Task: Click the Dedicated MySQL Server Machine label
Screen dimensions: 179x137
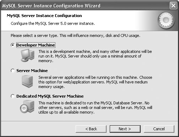Action: pos(50,96)
